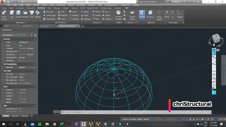Toggle the eye visibility icon on right toolbar
This screenshot has height=127, width=226.
point(214,50)
